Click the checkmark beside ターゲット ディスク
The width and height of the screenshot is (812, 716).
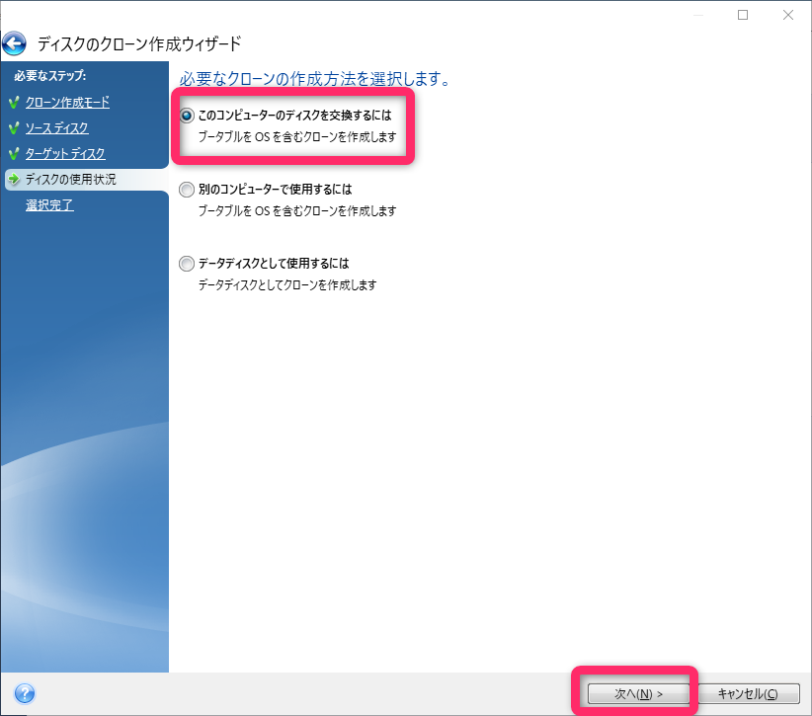pos(14,154)
